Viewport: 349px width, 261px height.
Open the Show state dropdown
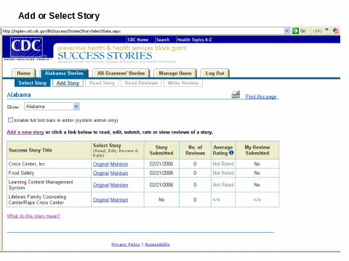(x=52, y=107)
